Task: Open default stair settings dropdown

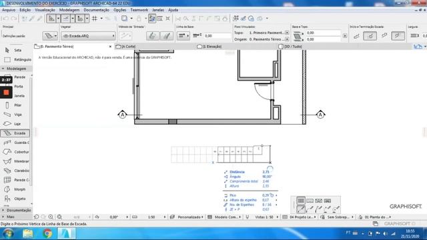Action: [x=50, y=36]
